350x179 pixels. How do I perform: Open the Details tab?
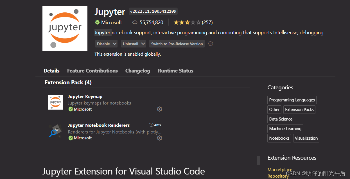point(51,71)
